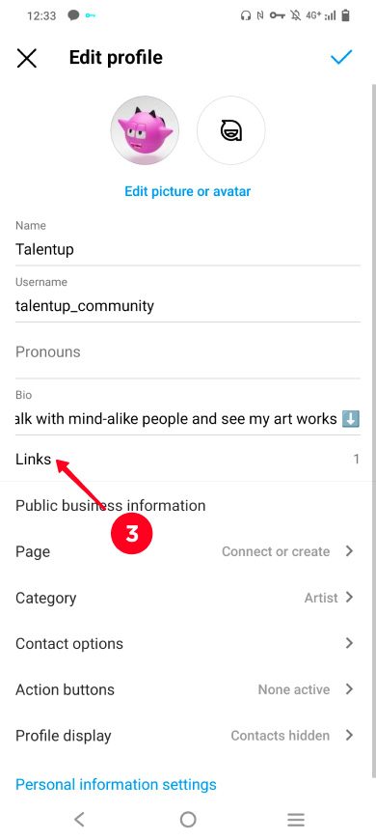The width and height of the screenshot is (376, 840).
Task: Open Action buttons chevron beside None active
Action: [349, 689]
